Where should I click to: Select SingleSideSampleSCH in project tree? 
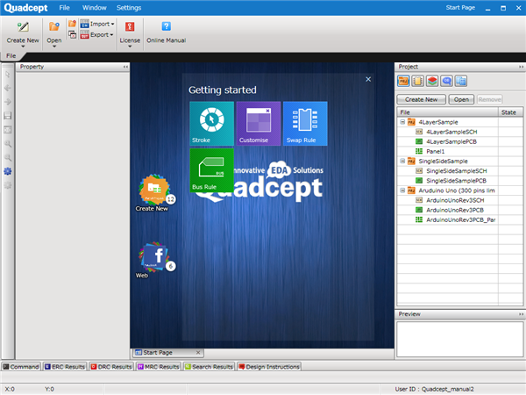coord(456,170)
